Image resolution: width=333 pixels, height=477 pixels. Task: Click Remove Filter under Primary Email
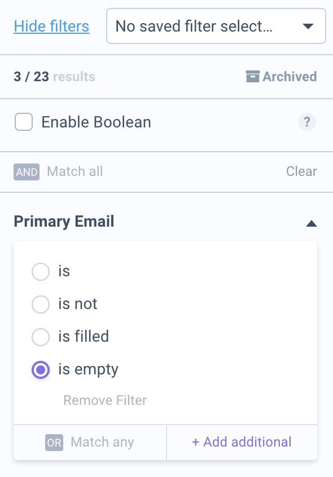[105, 400]
